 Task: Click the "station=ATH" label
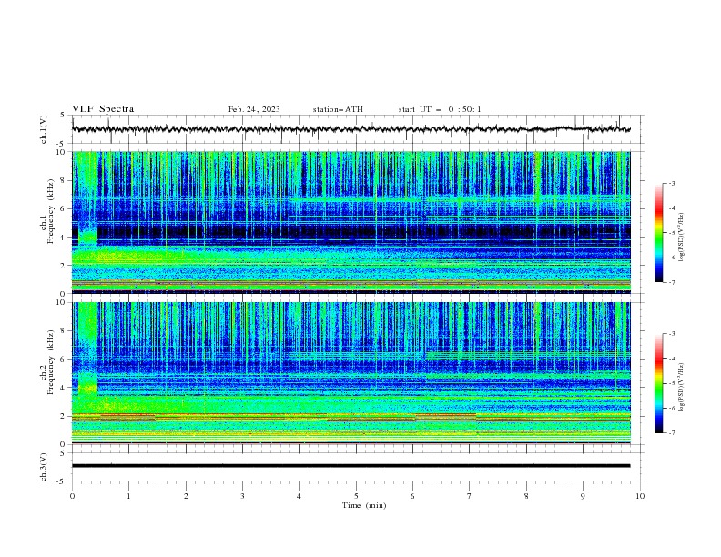(338, 109)
